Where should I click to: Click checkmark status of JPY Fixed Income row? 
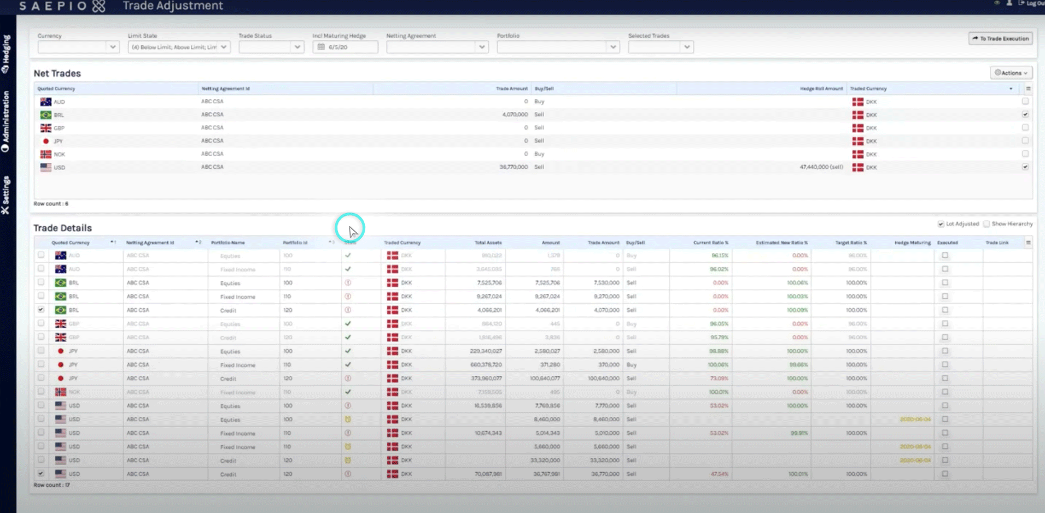348,364
